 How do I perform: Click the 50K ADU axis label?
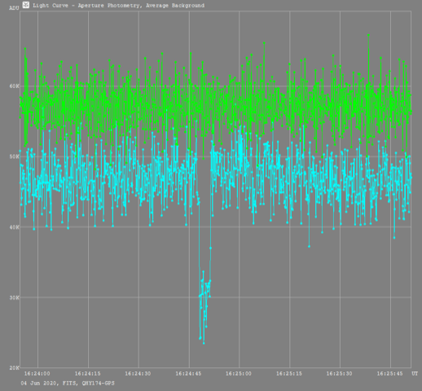(15, 156)
